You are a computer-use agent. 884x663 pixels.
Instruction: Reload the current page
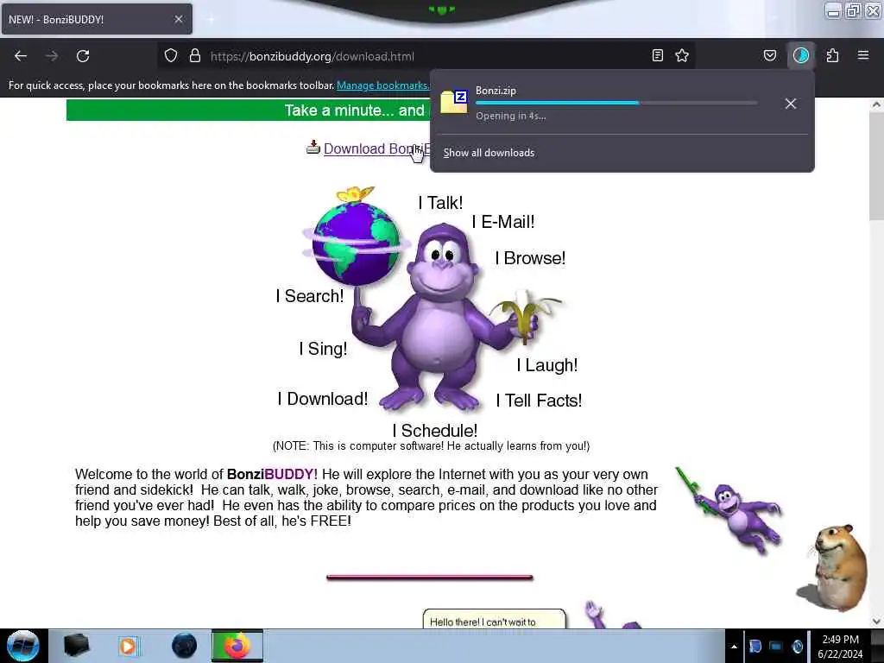pos(83,56)
